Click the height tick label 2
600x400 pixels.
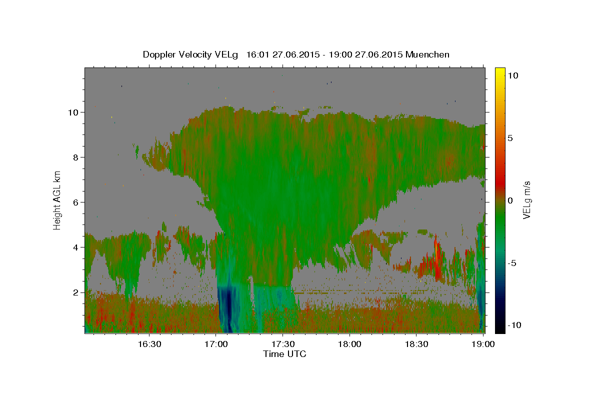click(76, 292)
